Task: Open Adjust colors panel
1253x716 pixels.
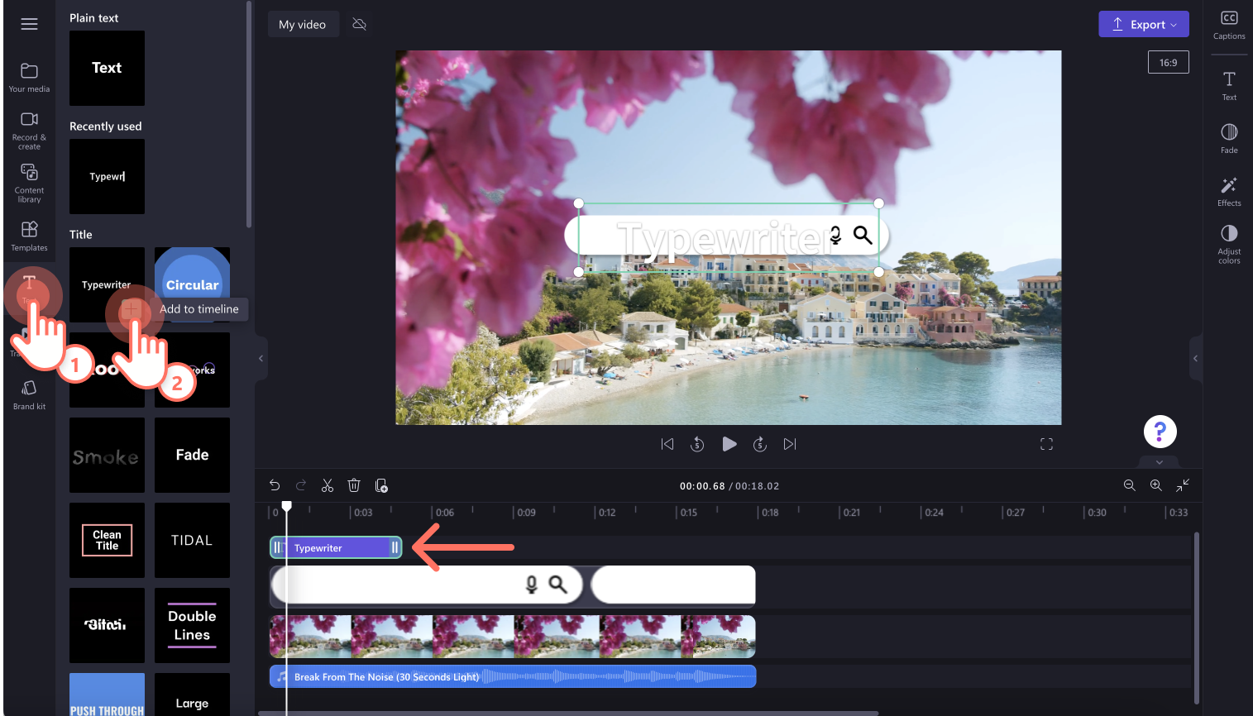Action: 1229,245
